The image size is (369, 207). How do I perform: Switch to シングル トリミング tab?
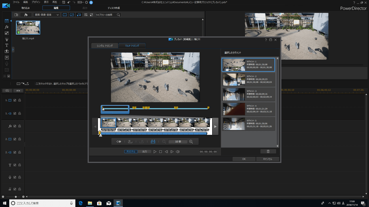coord(104,46)
